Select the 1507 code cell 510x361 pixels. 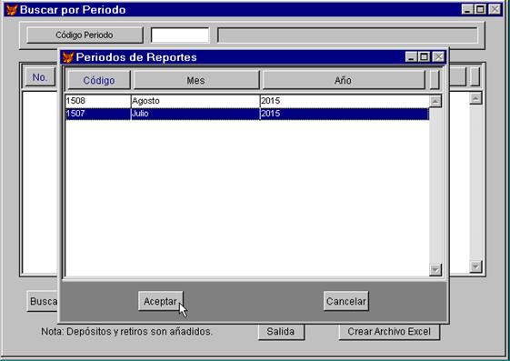pyautogui.click(x=98, y=114)
